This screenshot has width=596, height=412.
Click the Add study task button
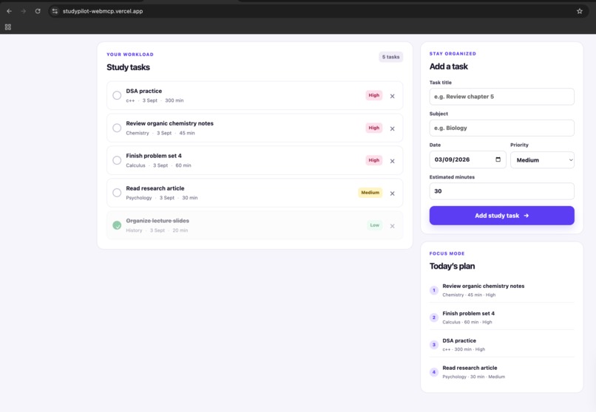point(502,216)
